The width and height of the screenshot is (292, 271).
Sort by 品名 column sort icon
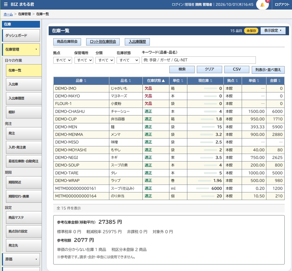(x=130, y=81)
